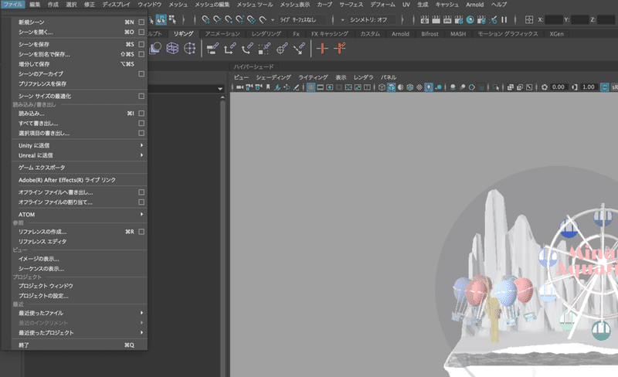Click the set key red plus icon
This screenshot has width=618, height=377.
322,48
